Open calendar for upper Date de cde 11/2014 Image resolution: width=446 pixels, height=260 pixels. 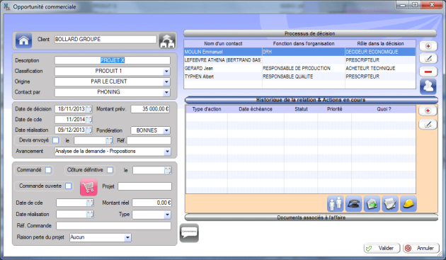88,120
